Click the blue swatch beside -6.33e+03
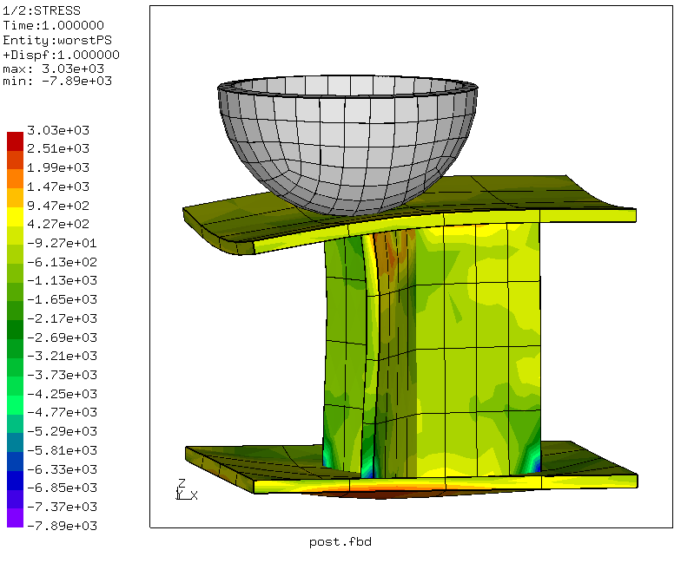The width and height of the screenshot is (681, 583). (15, 462)
